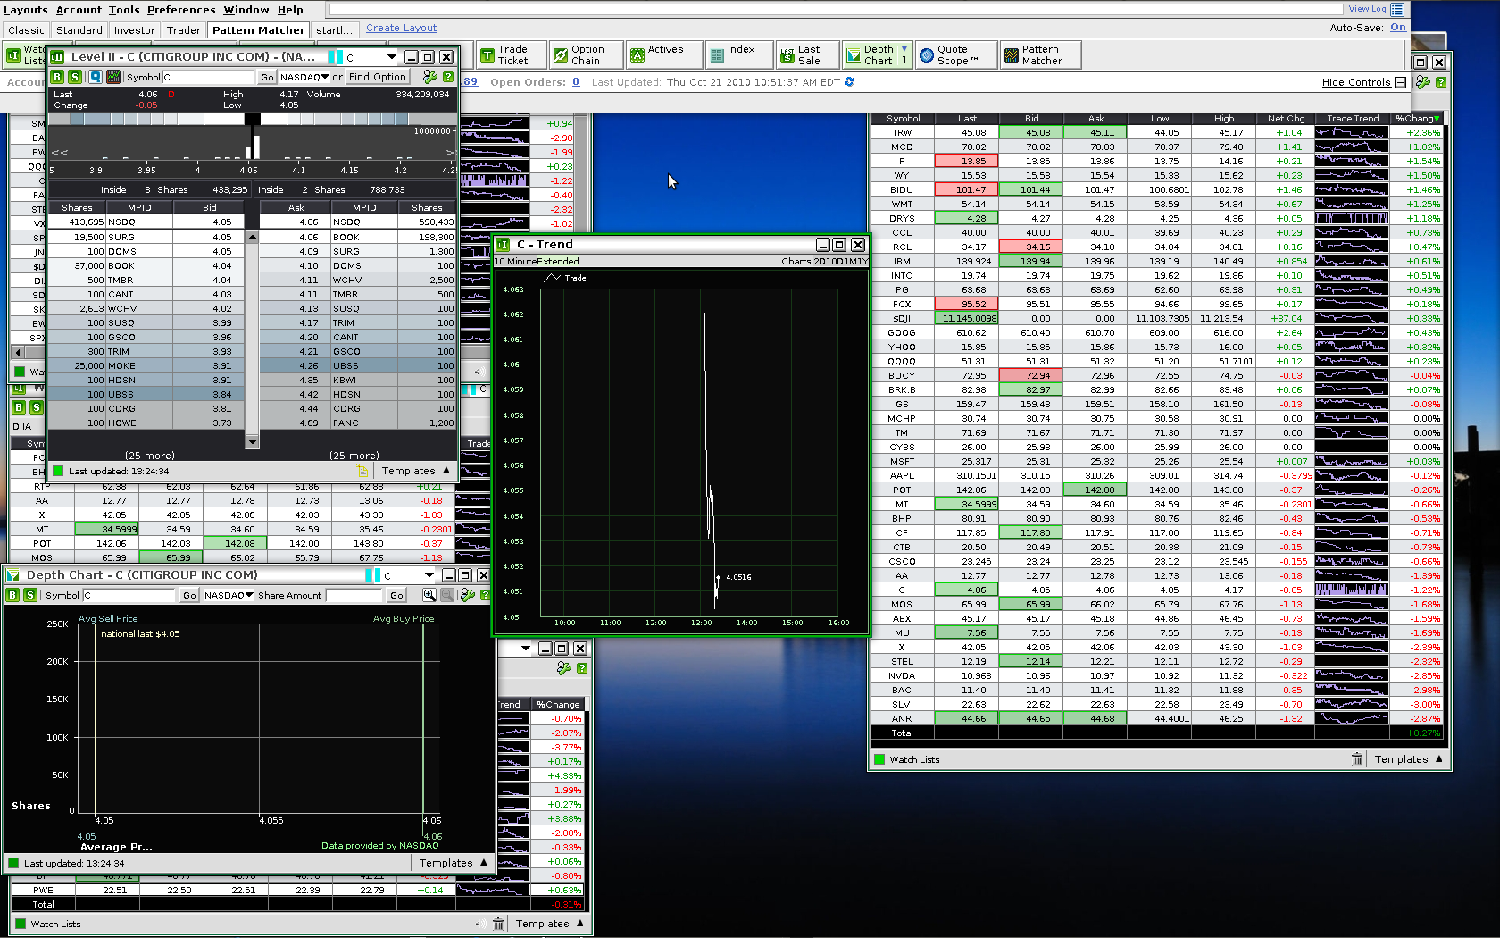This screenshot has width=1500, height=938.
Task: Launch Quote Scope tool
Action: tap(954, 55)
